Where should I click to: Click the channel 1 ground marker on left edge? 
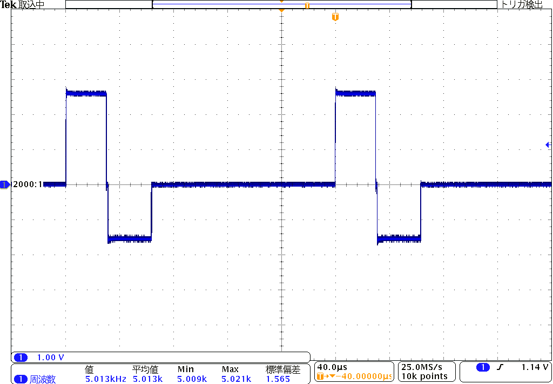5,185
